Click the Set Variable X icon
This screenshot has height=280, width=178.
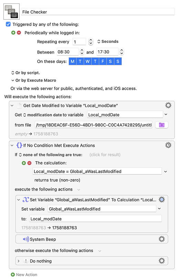(26, 200)
